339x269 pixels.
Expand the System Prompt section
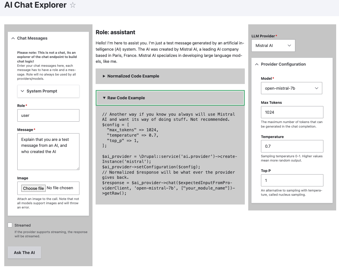click(48, 91)
